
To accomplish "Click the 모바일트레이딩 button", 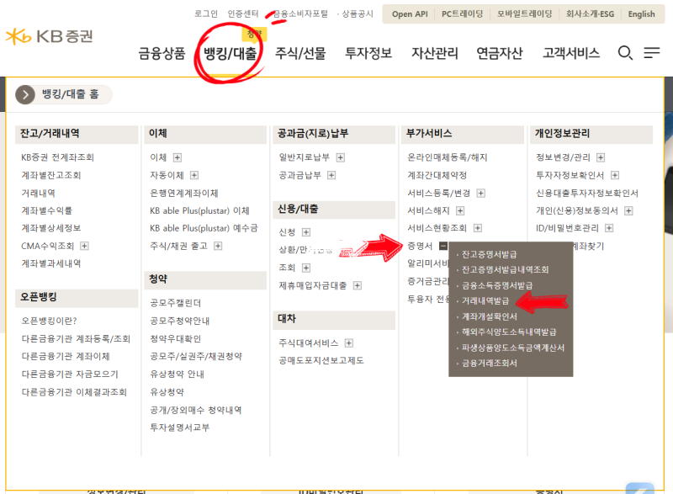I will (x=524, y=13).
